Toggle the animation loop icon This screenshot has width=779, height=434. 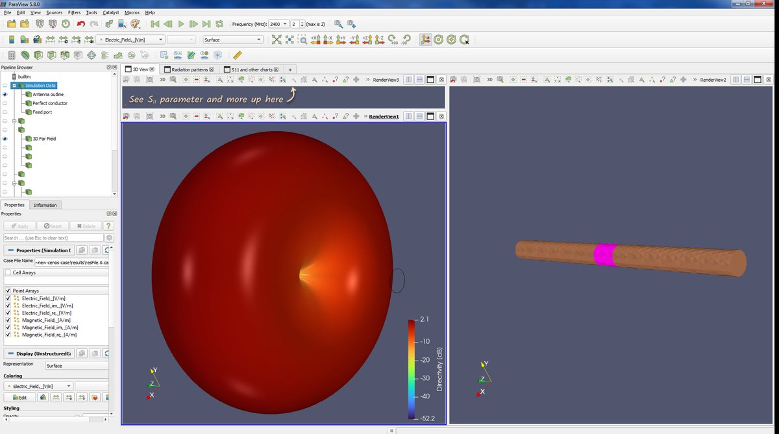[x=219, y=24]
